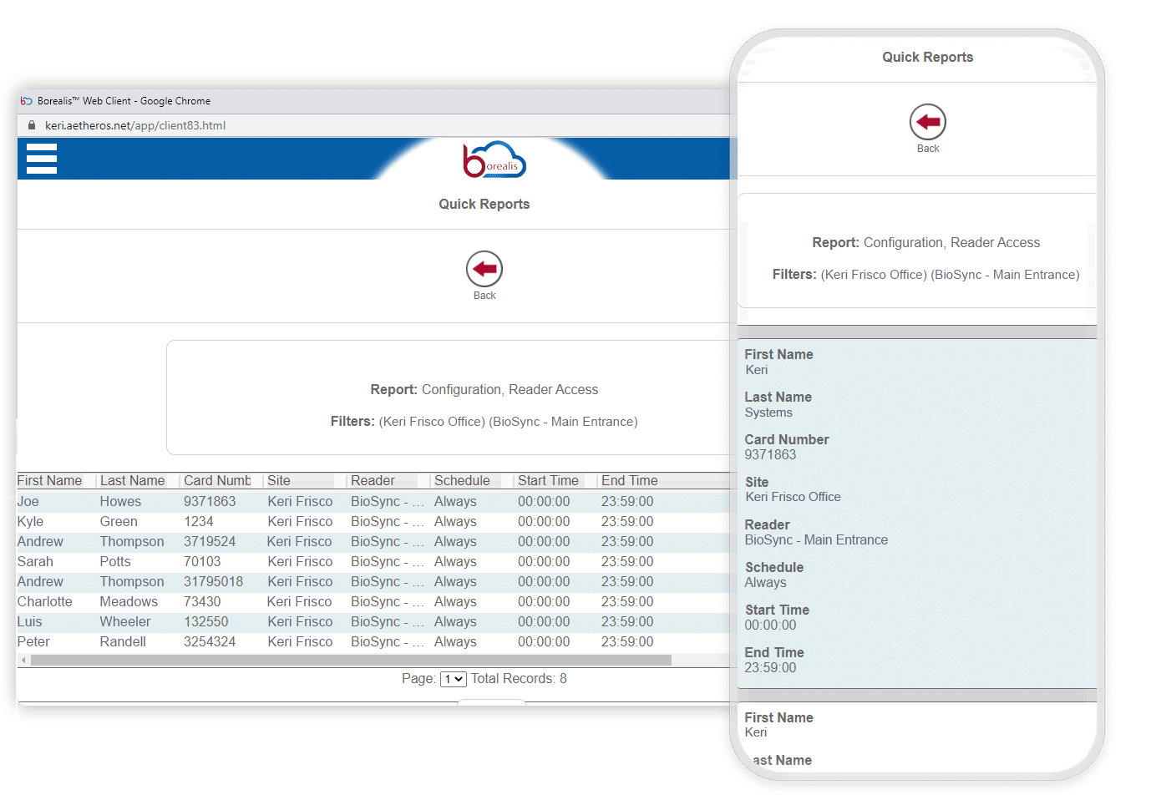The width and height of the screenshot is (1151, 795).
Task: Select card number '3719524'
Action: 210,542
